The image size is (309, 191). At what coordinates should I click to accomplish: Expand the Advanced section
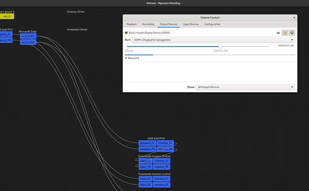[132, 58]
